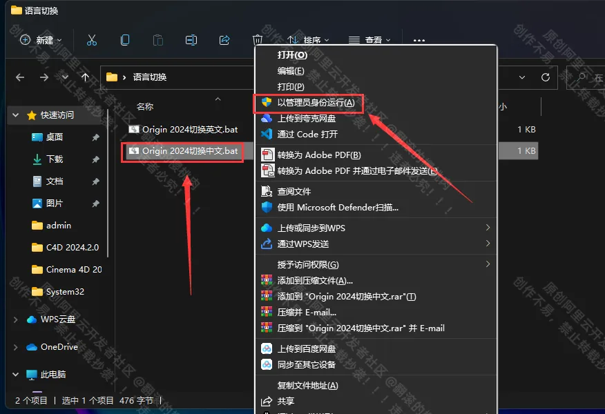Image resolution: width=605 pixels, height=414 pixels.
Task: Collapse the 此电脑 tree node
Action: pyautogui.click(x=15, y=374)
